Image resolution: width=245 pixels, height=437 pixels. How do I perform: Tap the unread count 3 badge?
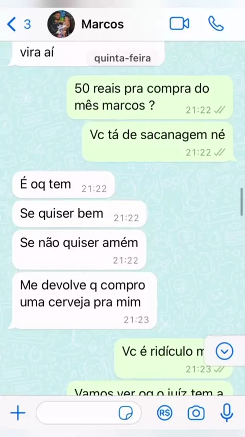click(27, 24)
